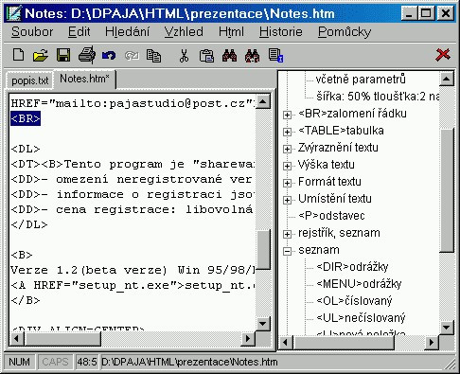Image resolution: width=460 pixels, height=374 pixels.
Task: Click the tree panel vertical scrollbar thumb
Action: coord(447,190)
